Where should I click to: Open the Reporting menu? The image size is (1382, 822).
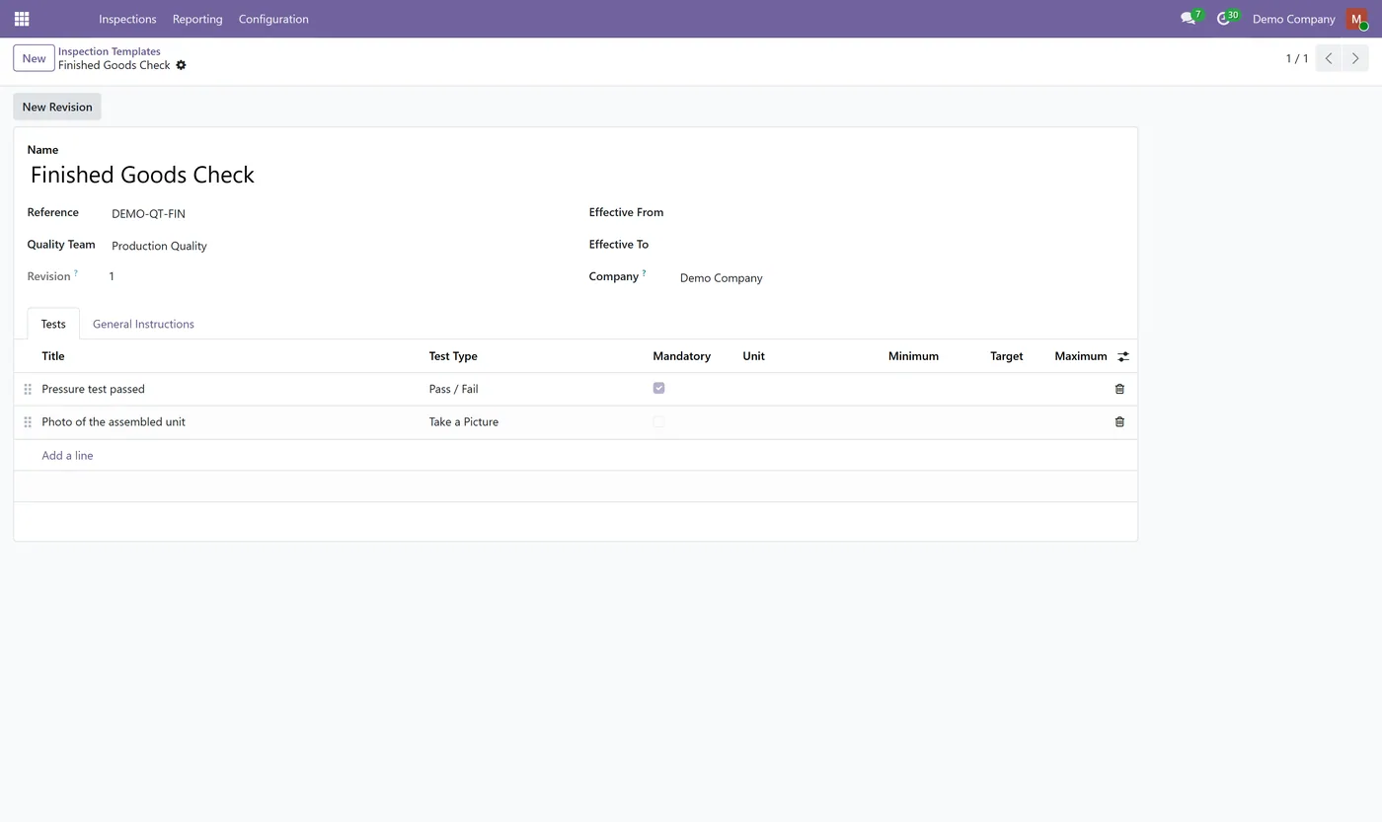(x=197, y=19)
